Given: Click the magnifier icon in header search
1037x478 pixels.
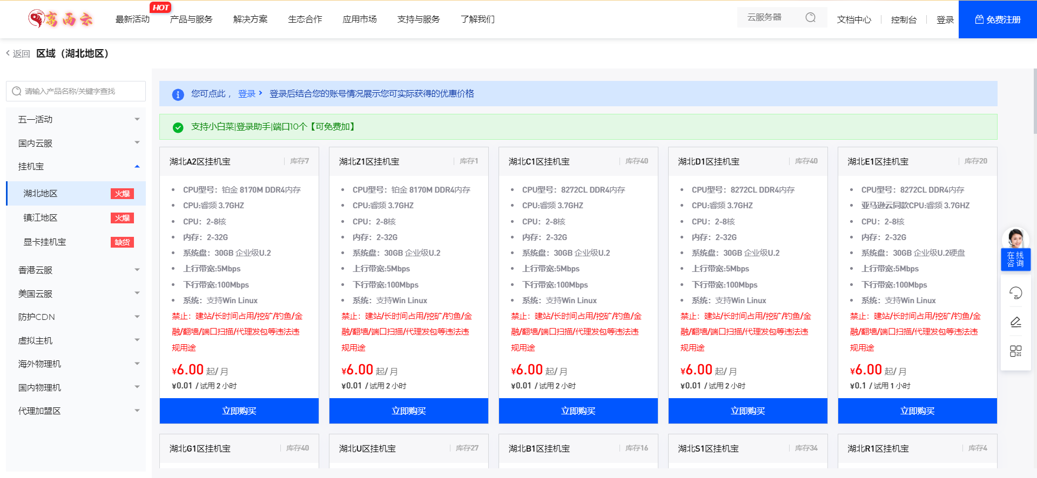Looking at the screenshot, I should (810, 18).
